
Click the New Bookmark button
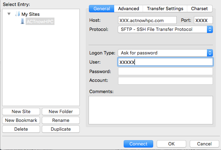21,120
